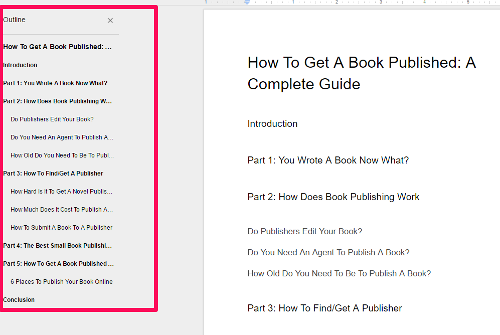Open 'How Old Do You Need To Be' outline entry

(x=62, y=155)
